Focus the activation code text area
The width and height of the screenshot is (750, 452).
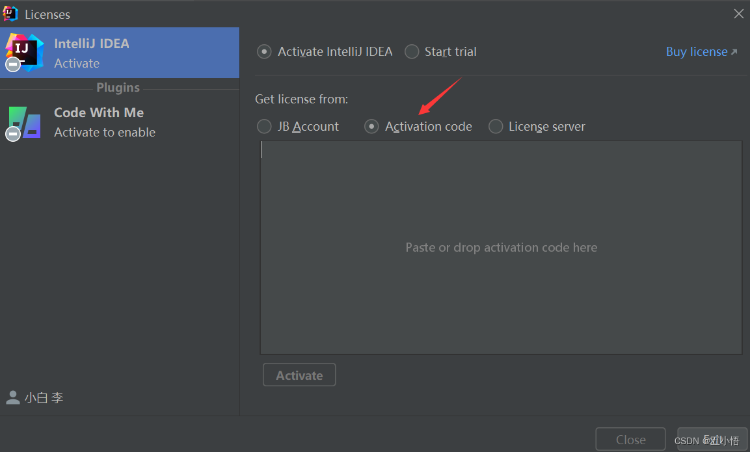[x=501, y=247]
